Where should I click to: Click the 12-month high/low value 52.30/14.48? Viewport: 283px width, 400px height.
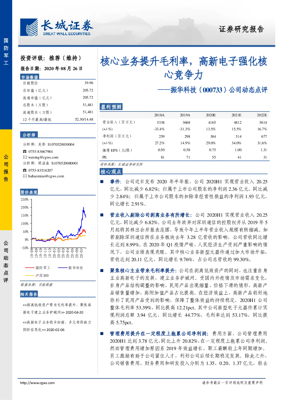[x=84, y=119]
